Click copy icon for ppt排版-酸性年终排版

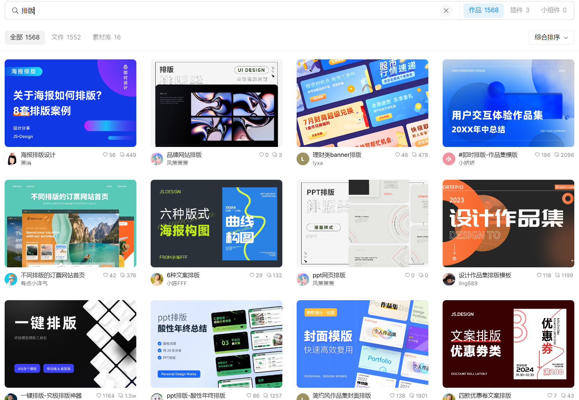click(266, 396)
